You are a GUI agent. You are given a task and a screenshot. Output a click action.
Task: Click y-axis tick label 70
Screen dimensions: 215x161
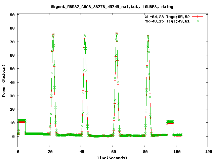(x=12, y=42)
